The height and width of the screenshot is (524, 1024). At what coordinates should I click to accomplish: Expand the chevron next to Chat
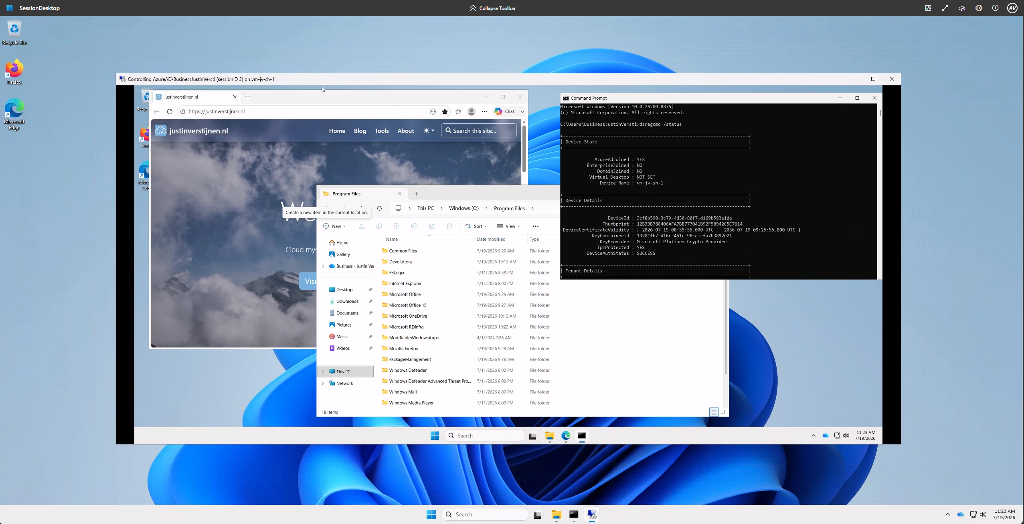pos(522,111)
